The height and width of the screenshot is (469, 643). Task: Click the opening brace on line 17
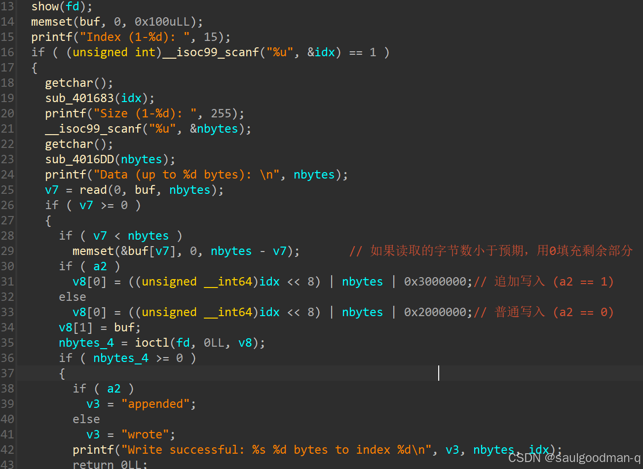pos(35,68)
